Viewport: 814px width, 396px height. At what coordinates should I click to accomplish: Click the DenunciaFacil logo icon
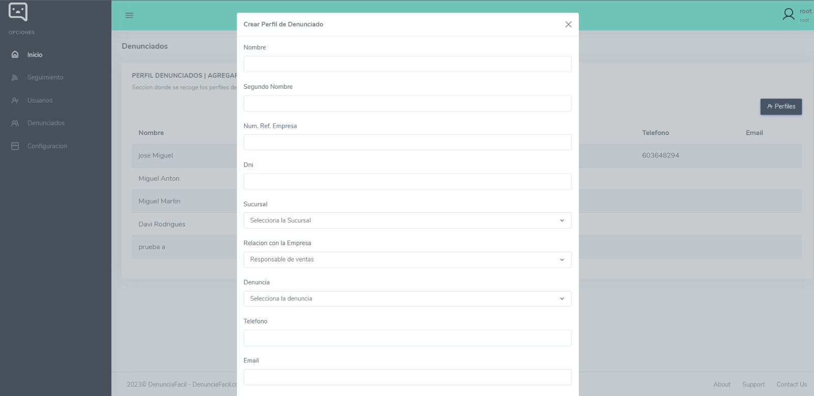click(x=18, y=12)
